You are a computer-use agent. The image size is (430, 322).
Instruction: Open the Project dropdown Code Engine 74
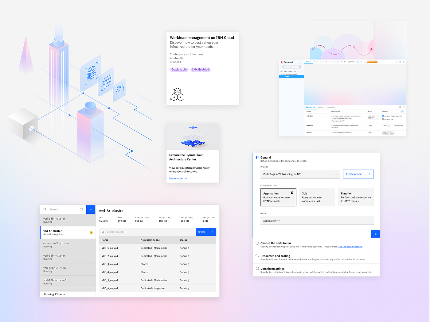(x=300, y=174)
